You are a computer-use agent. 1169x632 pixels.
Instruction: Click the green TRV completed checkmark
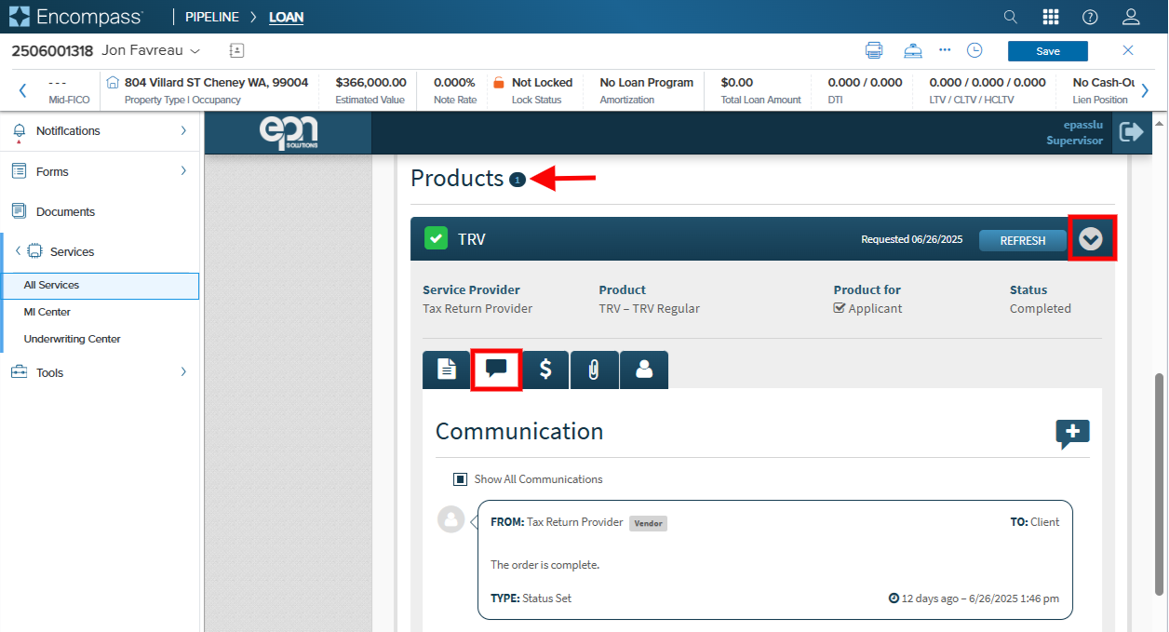click(436, 239)
